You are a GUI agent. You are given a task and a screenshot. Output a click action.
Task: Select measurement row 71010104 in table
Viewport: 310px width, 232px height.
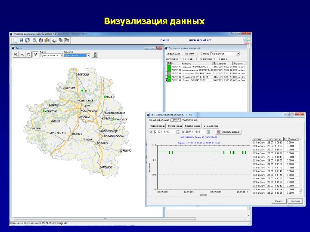click(x=207, y=77)
